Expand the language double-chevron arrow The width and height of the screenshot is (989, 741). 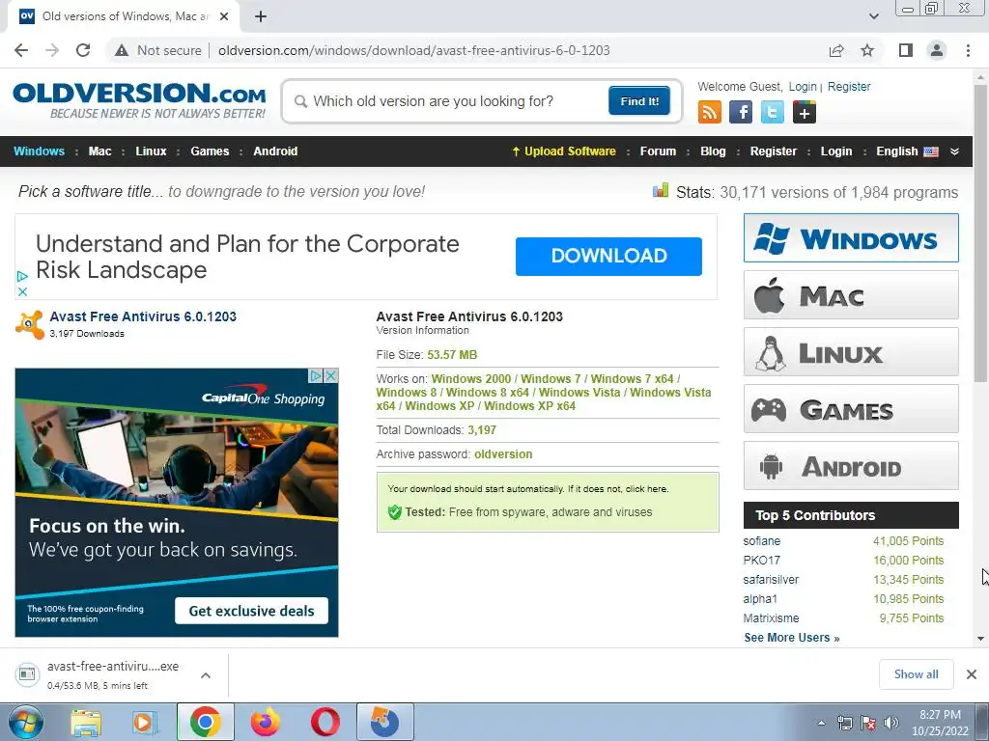coord(954,151)
